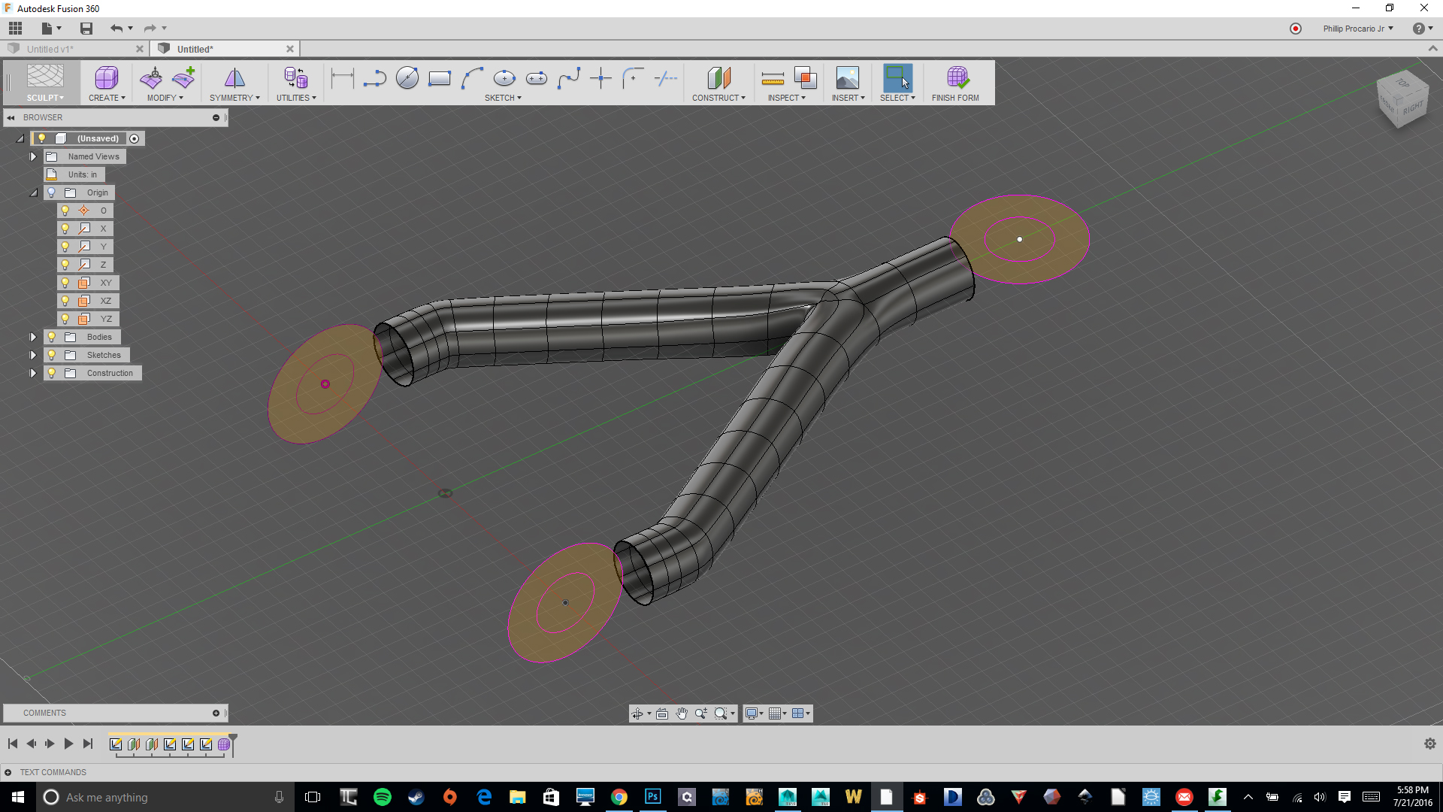The width and height of the screenshot is (1443, 812).
Task: Open Phillip Procario Jr account menu
Action: [1357, 29]
